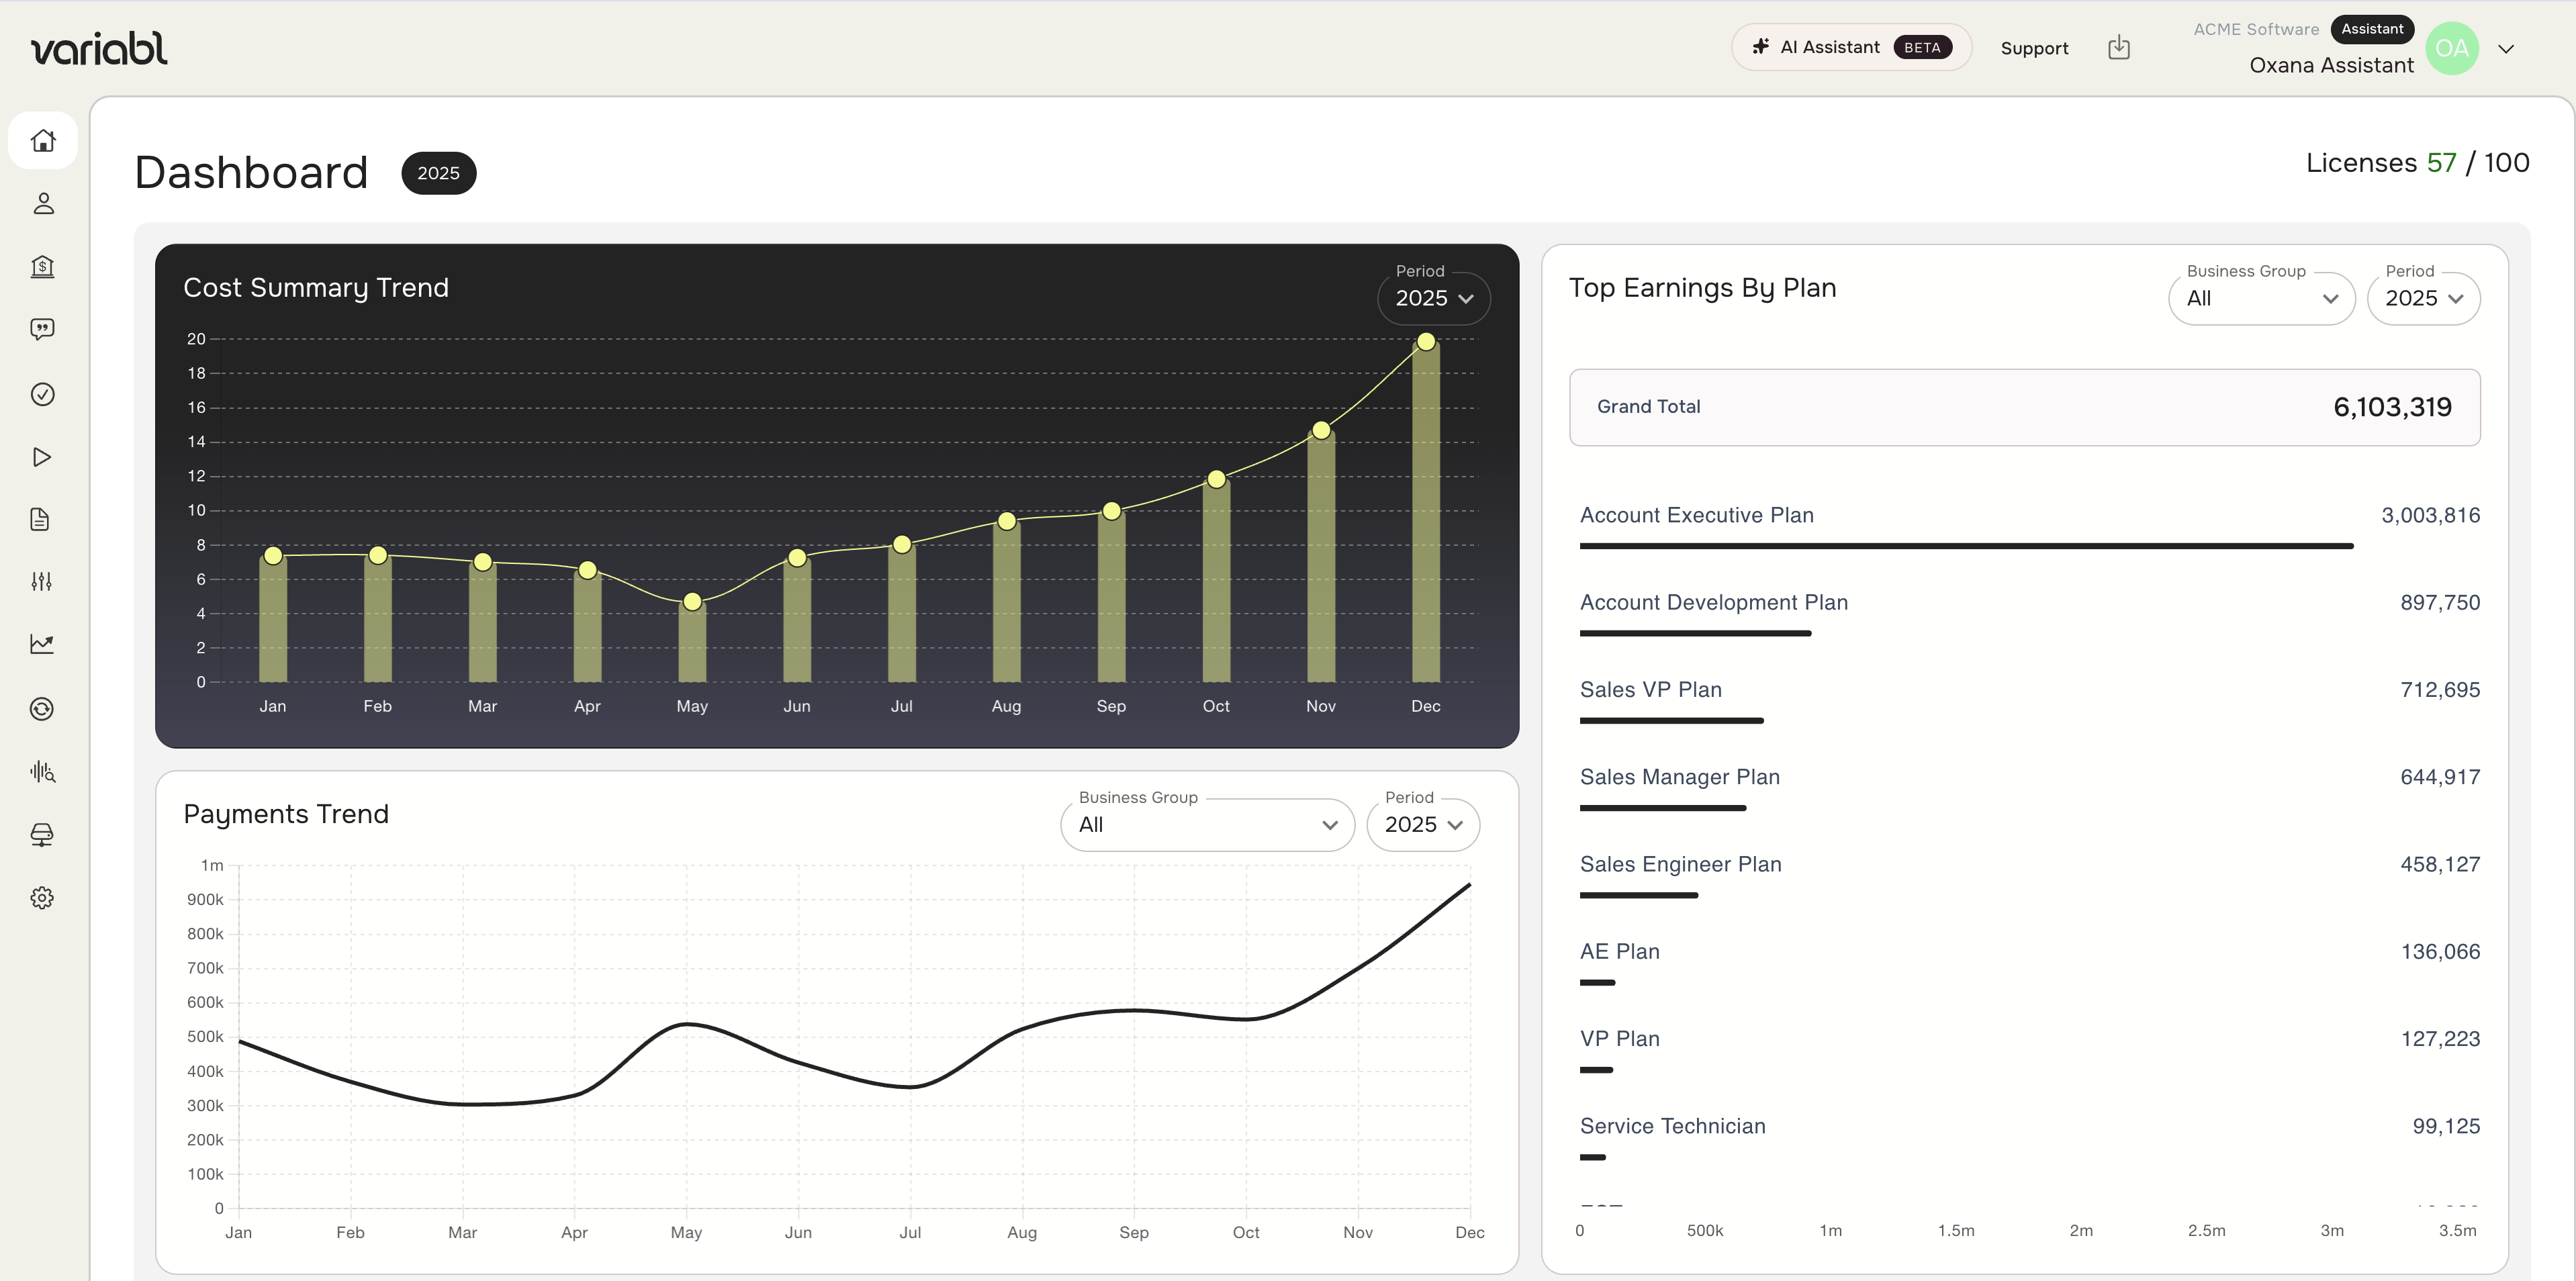Click the 136,066 earnings value
The image size is (2576, 1281).
[2441, 952]
